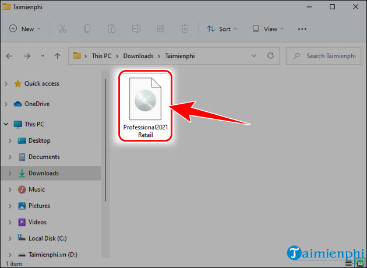Viewport: 367px width, 268px height.
Task: Close the Taimienphi Explorer window
Action: click(355, 7)
